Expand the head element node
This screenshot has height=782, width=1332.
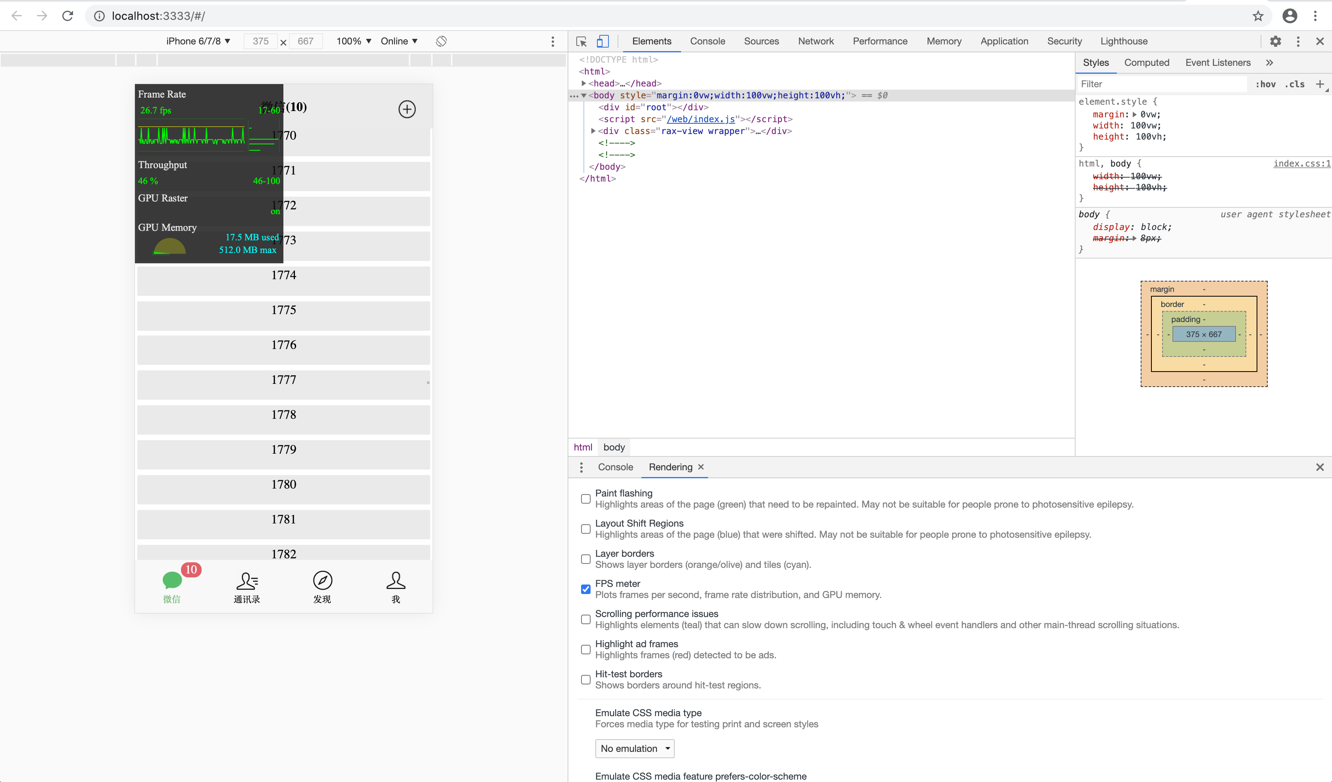click(x=583, y=83)
